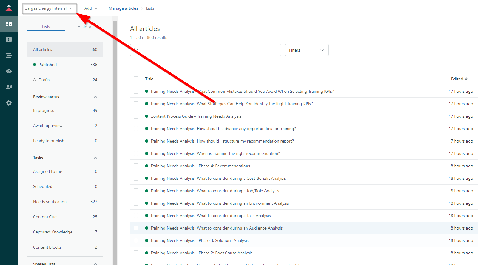The image size is (478, 265).
Task: Collapse the Tasks section
Action: click(95, 158)
